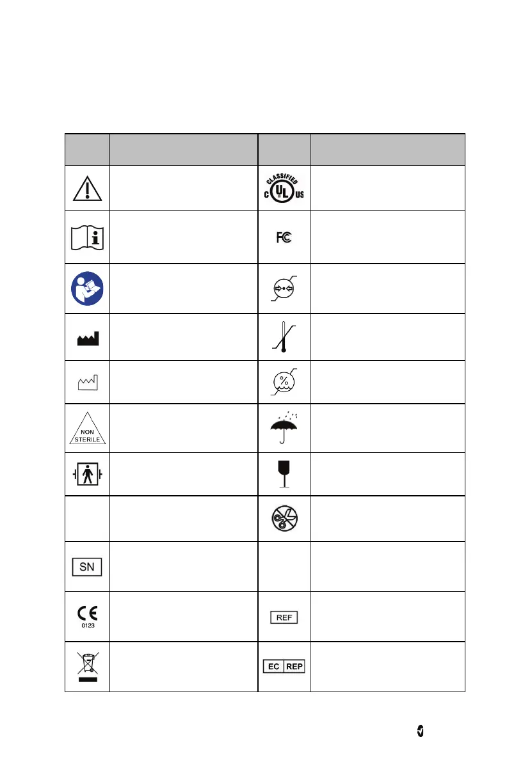This screenshot has height=783, width=507.
Task: Select the CE 0123 conformity mark
Action: click(87, 617)
